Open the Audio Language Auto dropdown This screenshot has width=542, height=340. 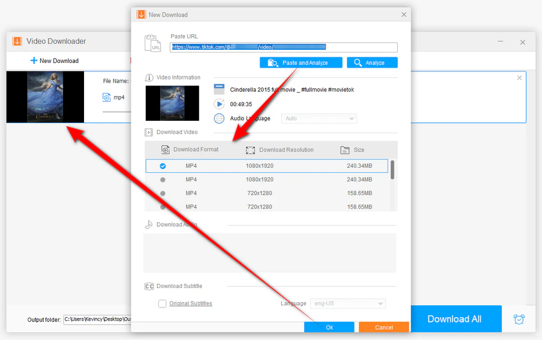319,119
